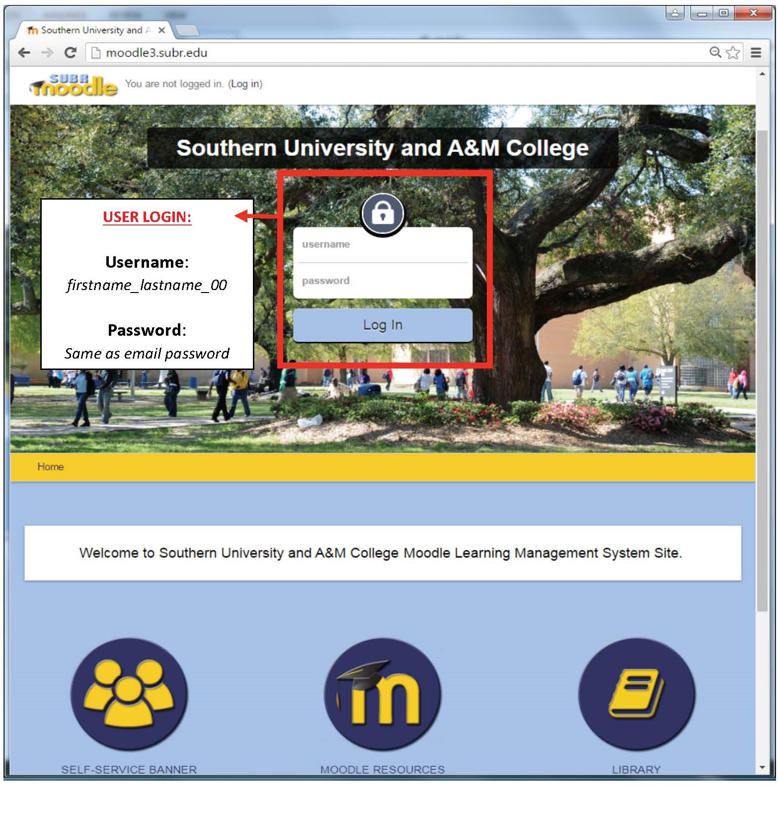Open a new tab with the new-tab button
This screenshot has height=814, width=778.
187,30
